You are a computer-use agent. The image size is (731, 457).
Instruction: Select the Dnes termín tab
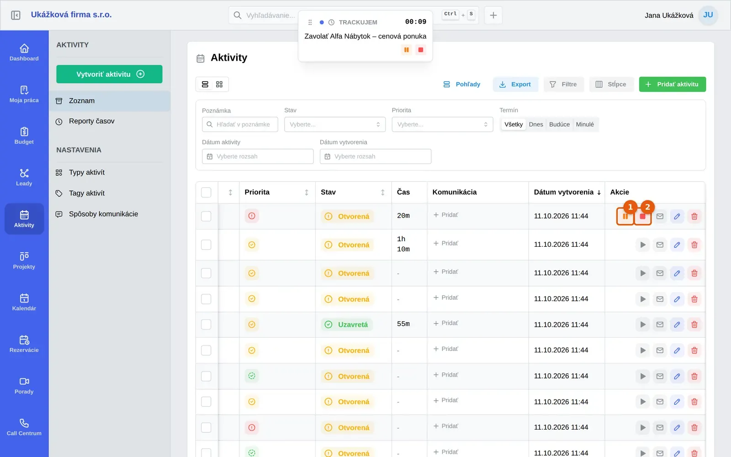click(536, 125)
